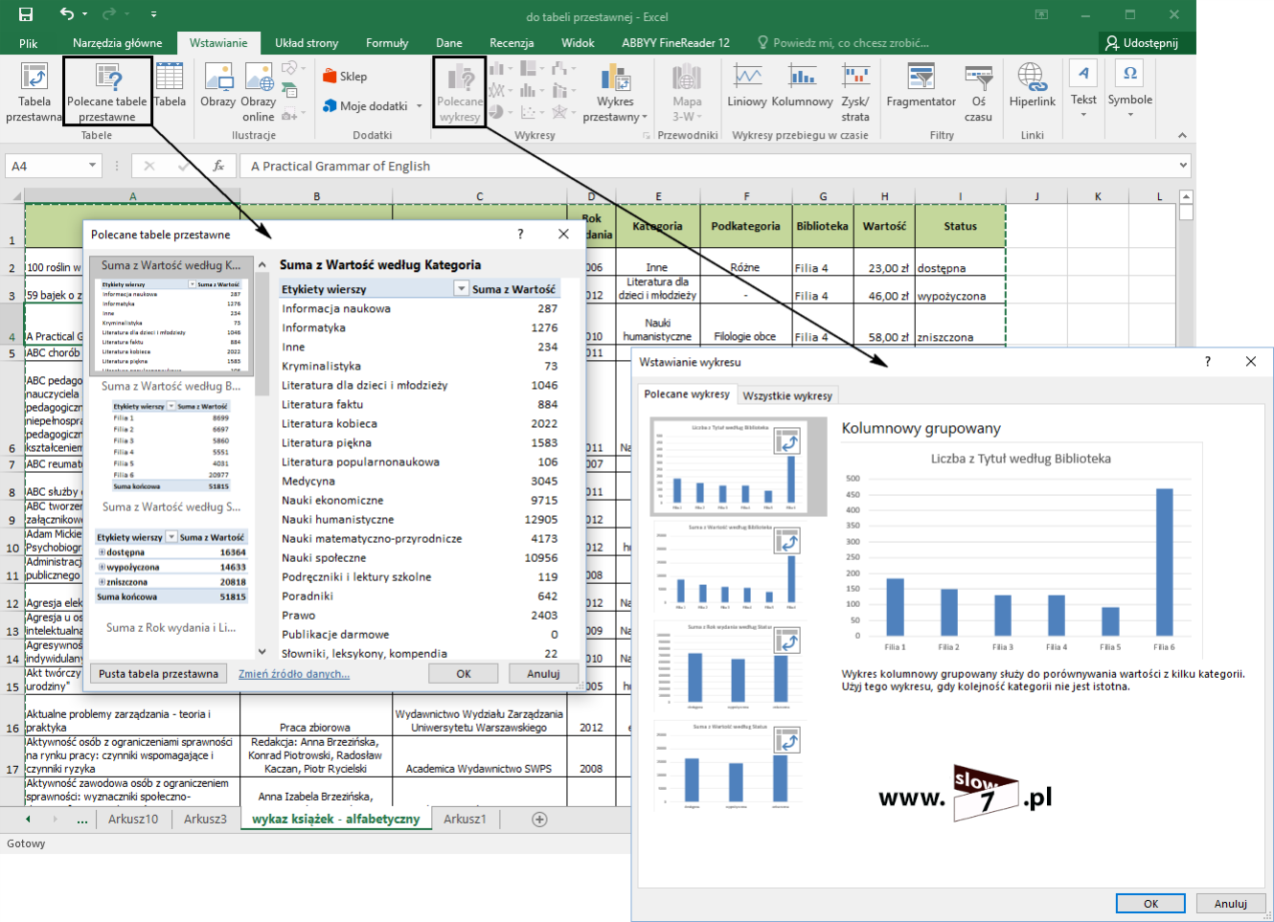Open Wykresy group dialog launcher
The width and height of the screenshot is (1274, 922).
[x=646, y=136]
